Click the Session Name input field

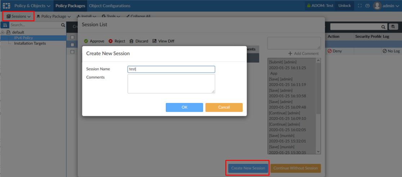pyautogui.click(x=171, y=69)
